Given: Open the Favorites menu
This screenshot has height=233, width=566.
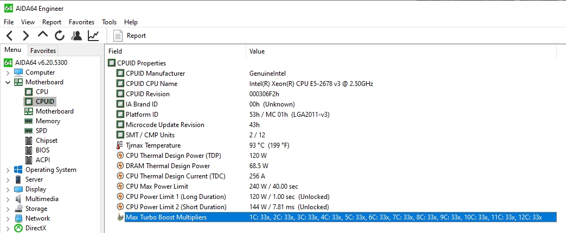Looking at the screenshot, I should pyautogui.click(x=81, y=22).
